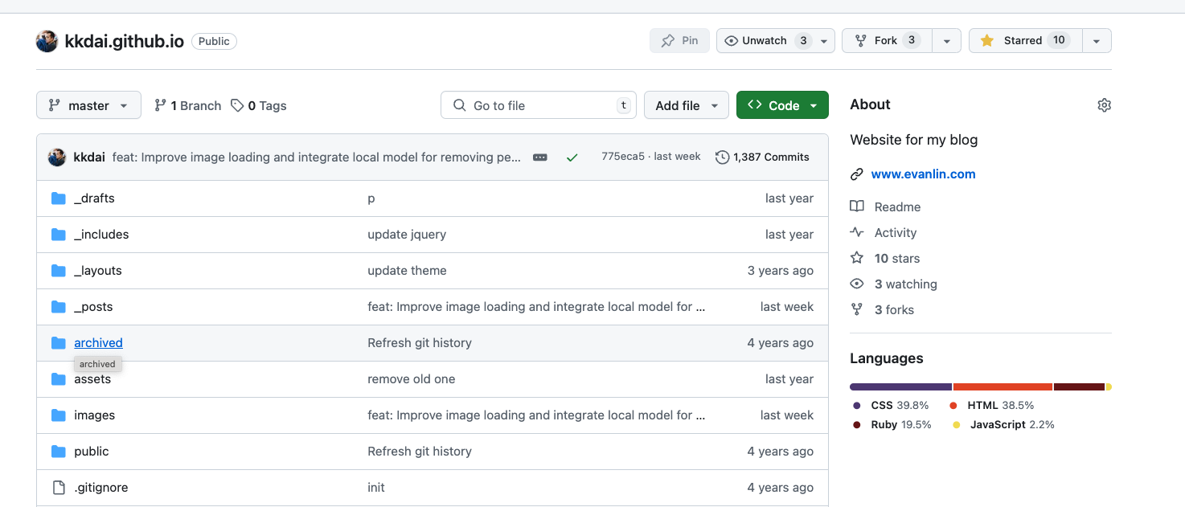1185x507 pixels.
Task: Open the master branch selector
Action: coord(88,105)
